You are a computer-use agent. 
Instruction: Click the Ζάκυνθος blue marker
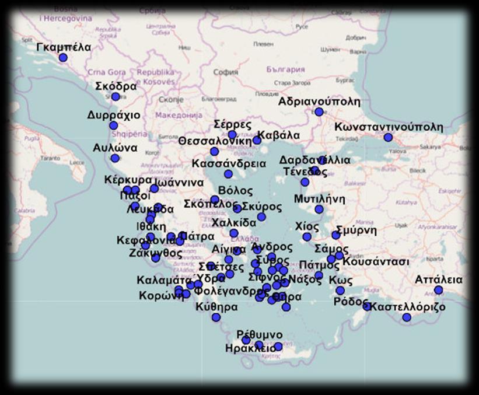(156, 258)
